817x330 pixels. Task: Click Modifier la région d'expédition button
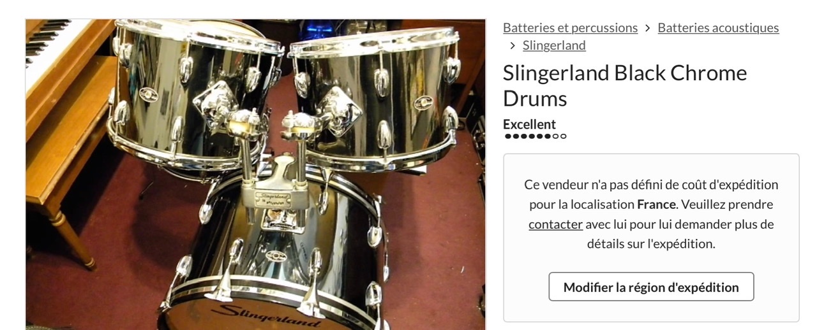[x=651, y=287]
